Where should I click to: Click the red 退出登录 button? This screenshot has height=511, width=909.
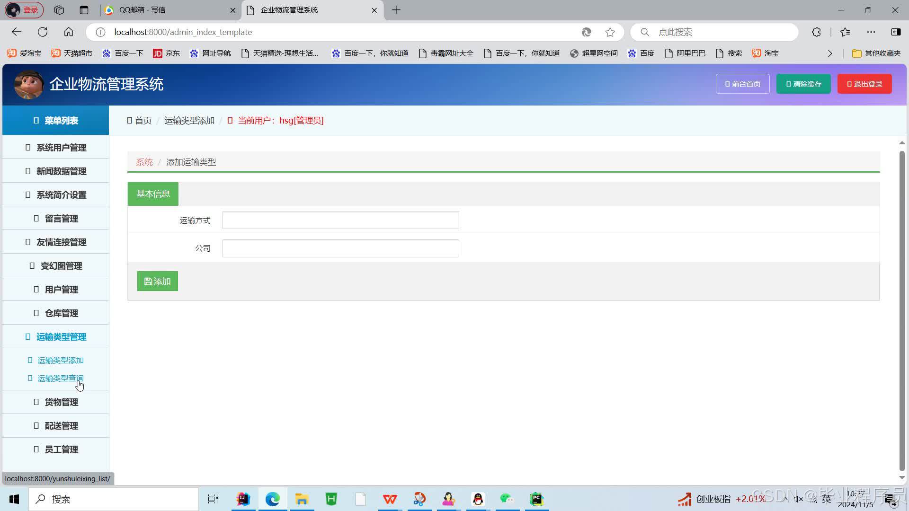[864, 84]
